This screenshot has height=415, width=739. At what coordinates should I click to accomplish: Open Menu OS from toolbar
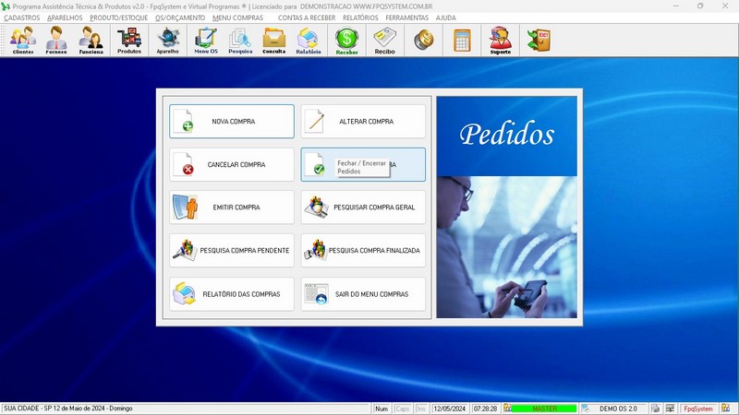[206, 40]
